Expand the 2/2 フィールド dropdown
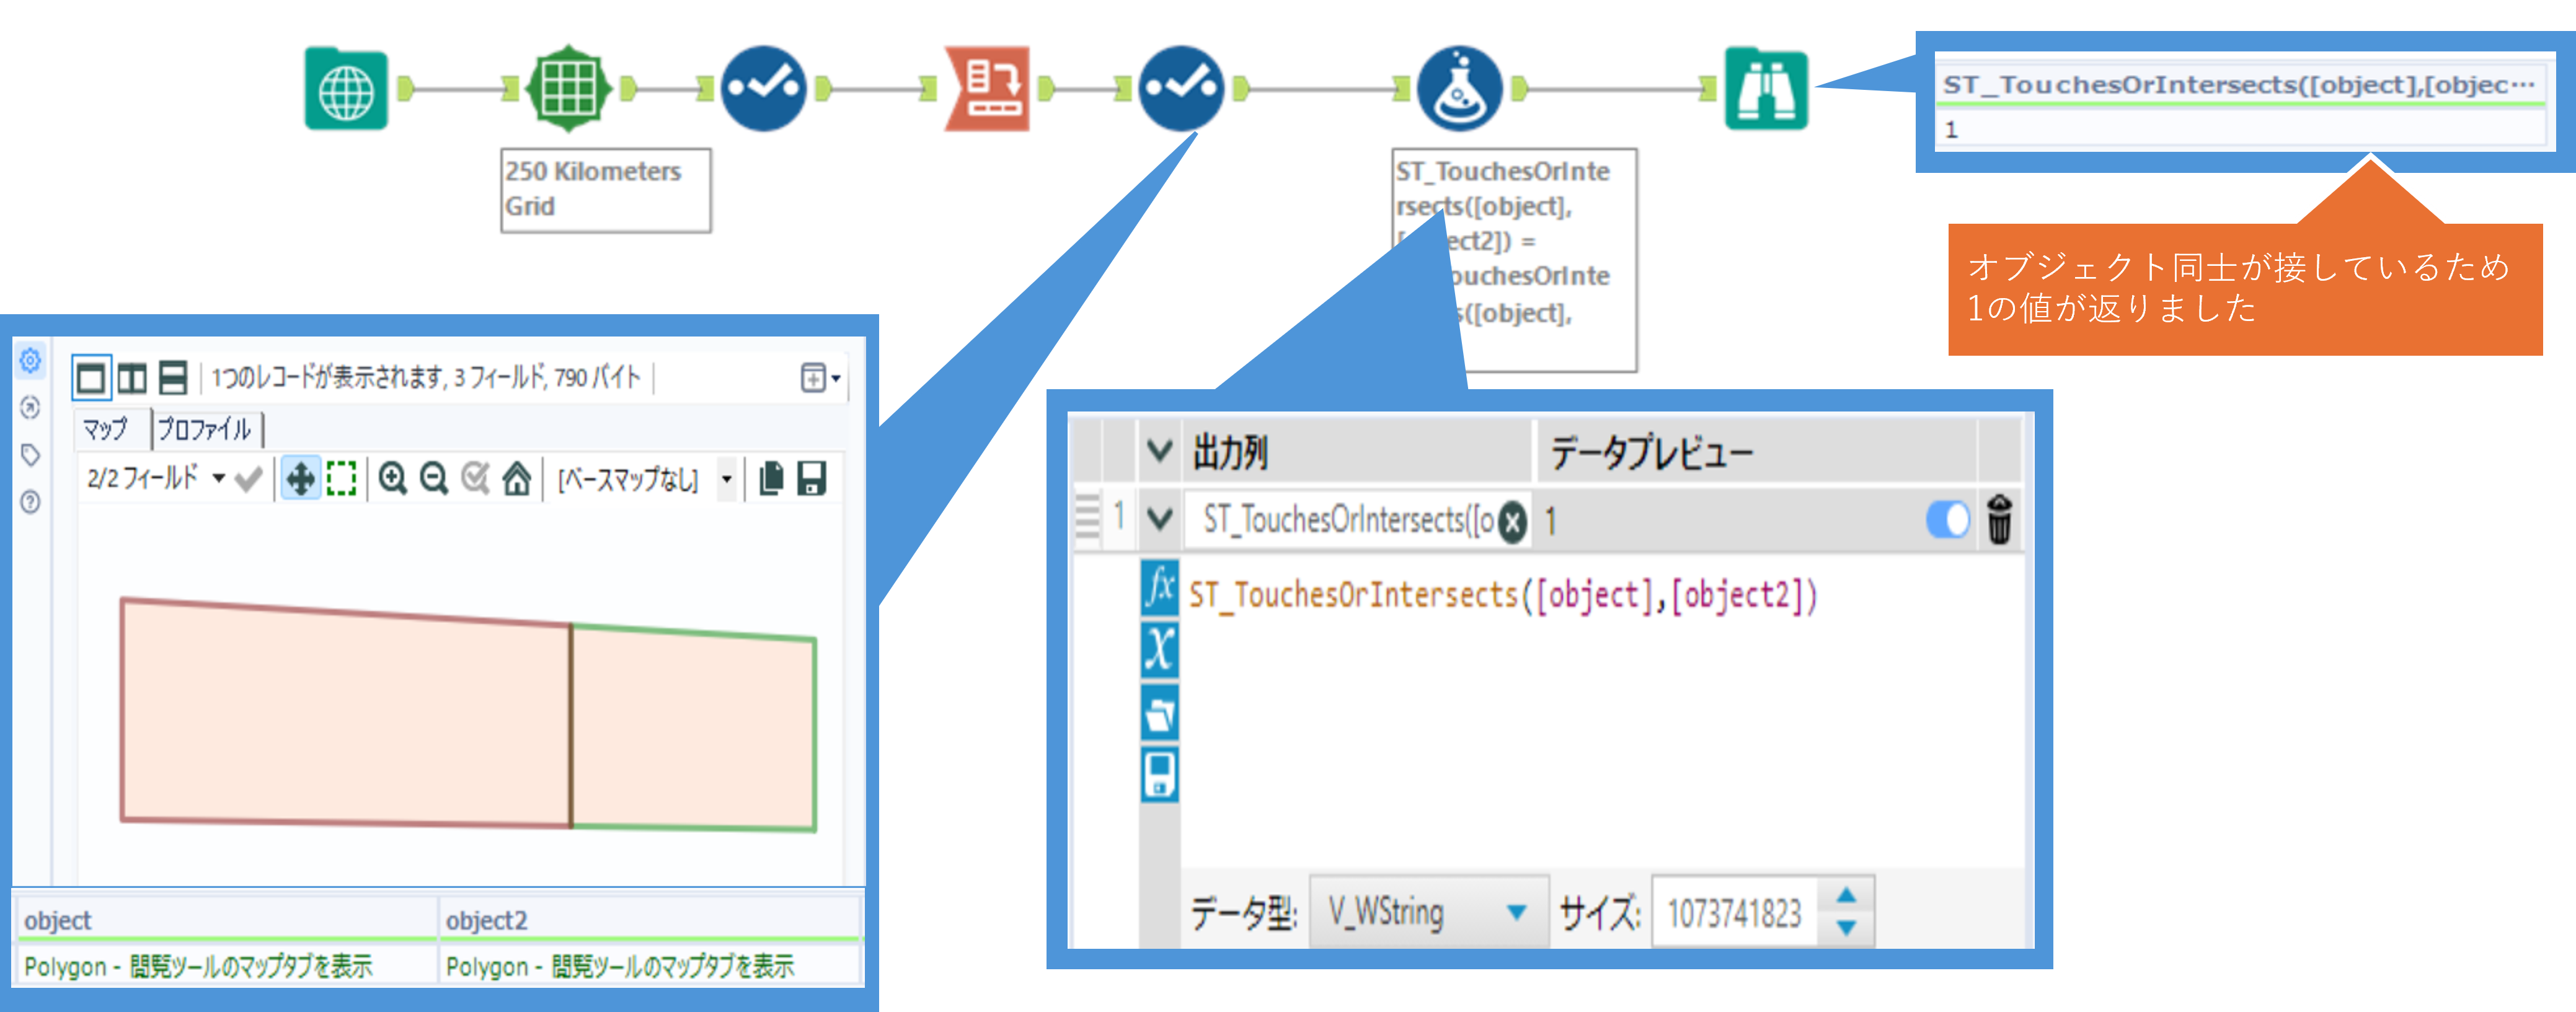Screen dimensions: 2576x1012 (219, 478)
